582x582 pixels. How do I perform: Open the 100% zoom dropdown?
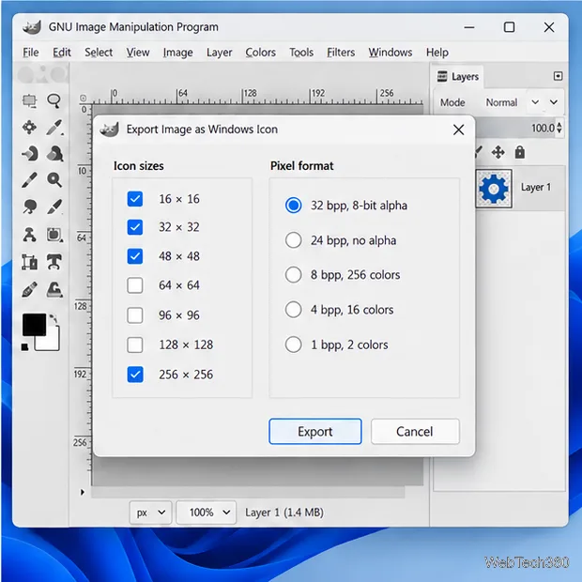207,513
